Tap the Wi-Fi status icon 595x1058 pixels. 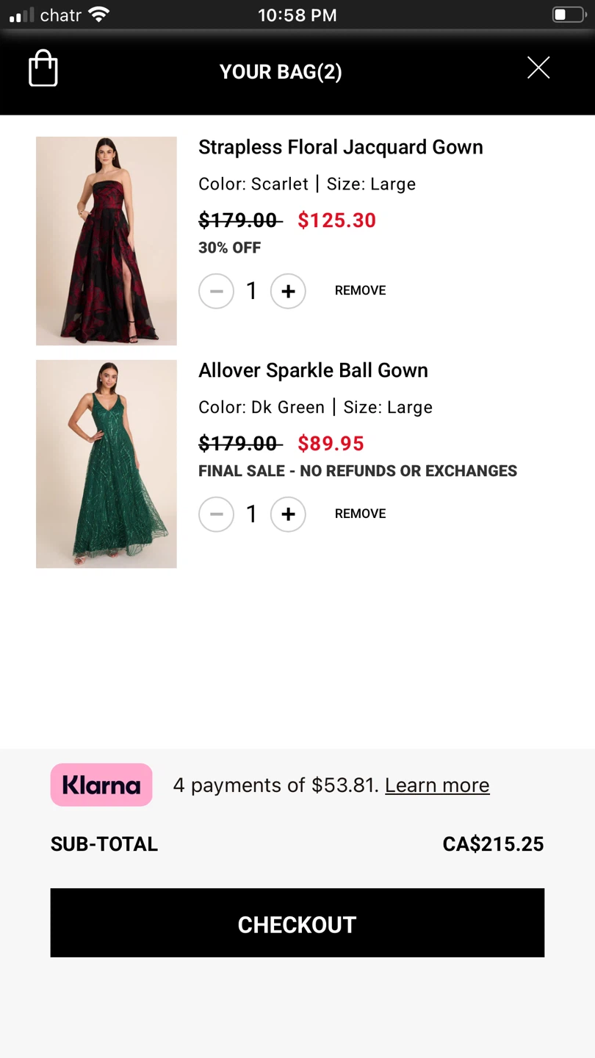click(98, 15)
